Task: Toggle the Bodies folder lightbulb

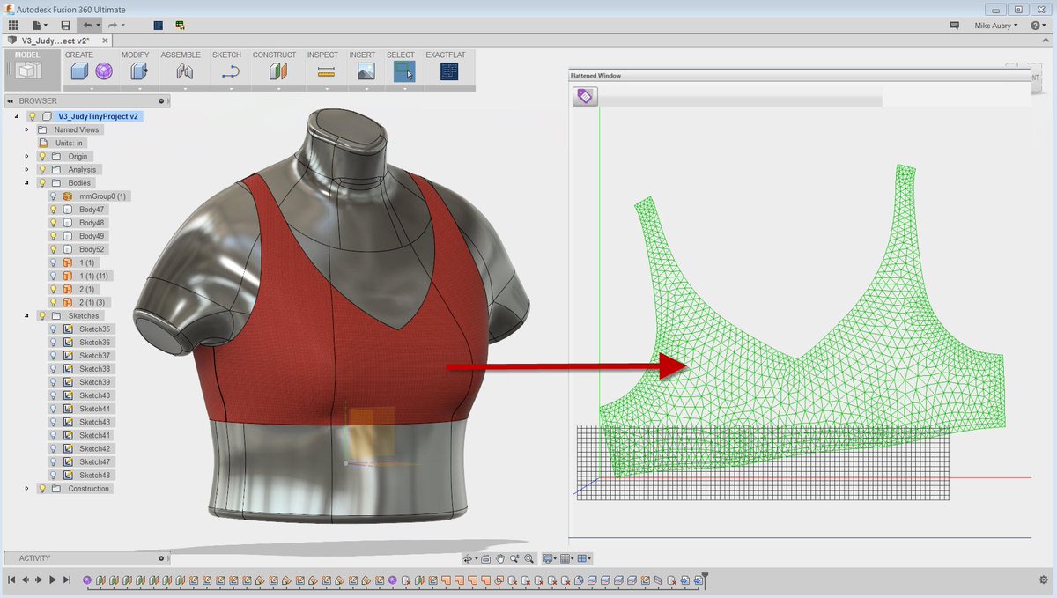Action: click(41, 183)
